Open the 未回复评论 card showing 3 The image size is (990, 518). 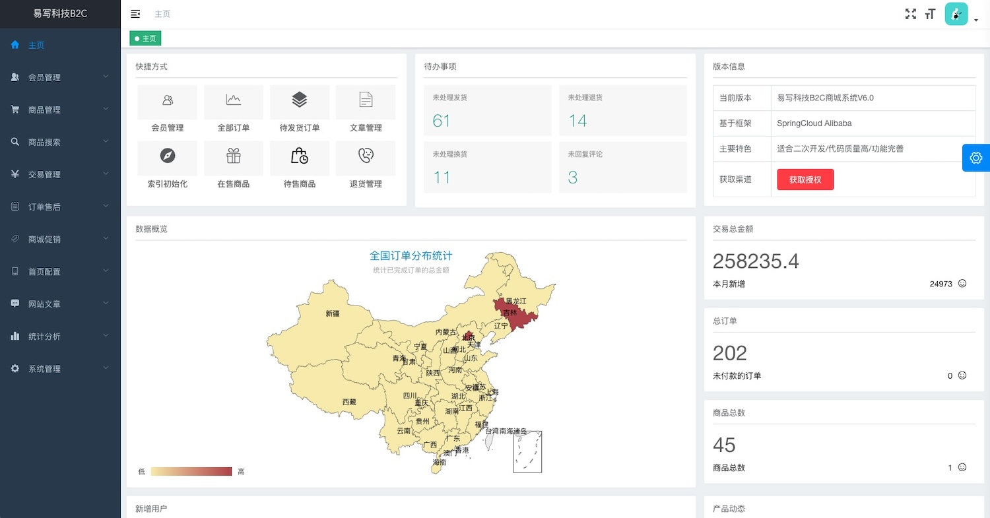point(623,167)
